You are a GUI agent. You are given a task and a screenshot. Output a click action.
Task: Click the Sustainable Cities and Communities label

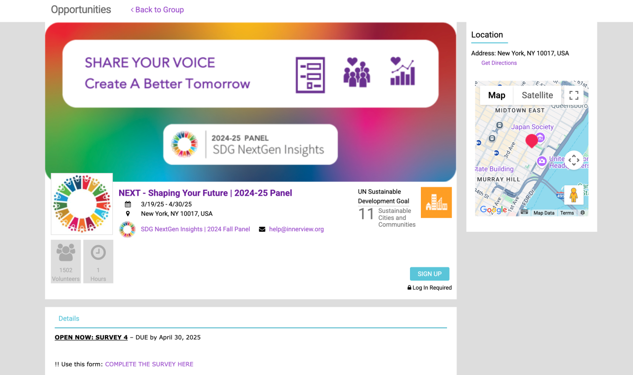[397, 218]
